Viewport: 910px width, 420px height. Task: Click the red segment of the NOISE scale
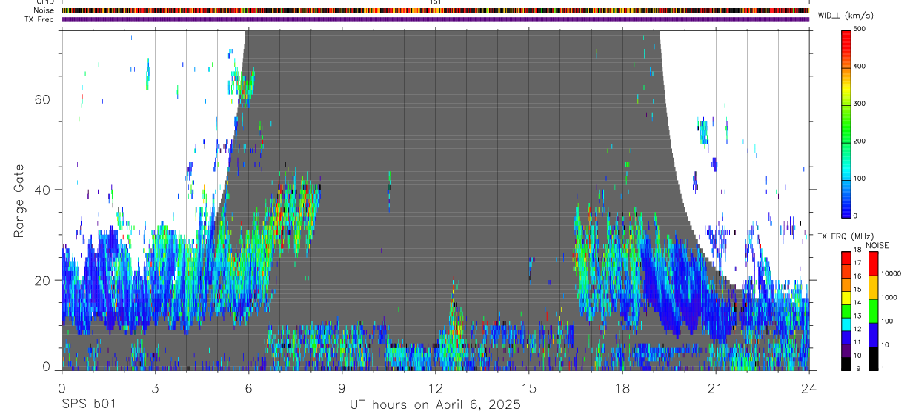874,264
